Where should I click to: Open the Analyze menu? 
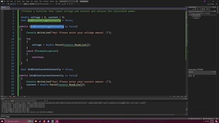[x=36, y=1]
